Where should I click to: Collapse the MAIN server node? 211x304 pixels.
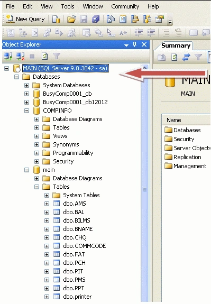coord(6,68)
